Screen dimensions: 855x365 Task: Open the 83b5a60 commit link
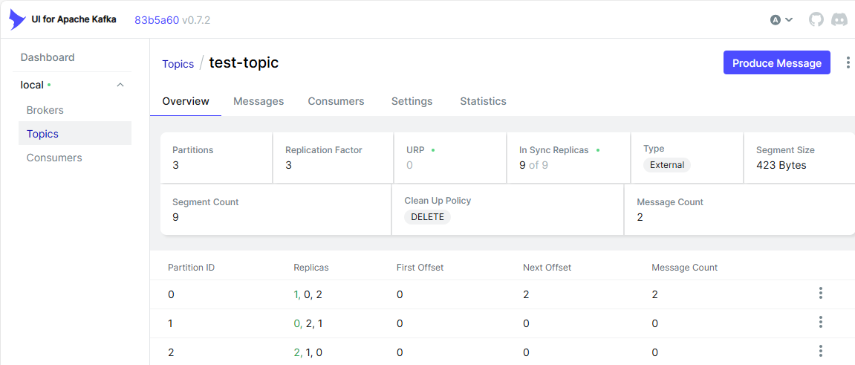tap(157, 20)
